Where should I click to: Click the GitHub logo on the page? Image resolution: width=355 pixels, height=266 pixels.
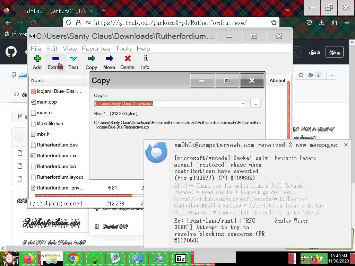(11, 52)
